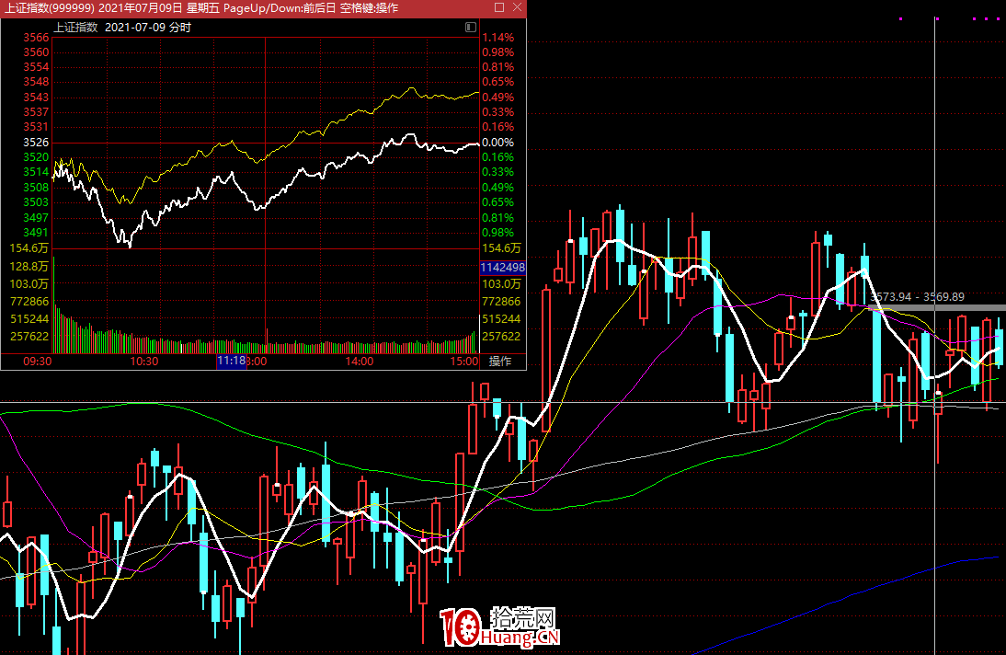Click the red 0.98% label on the right axis
Screen dimensions: 1006x655
point(497,52)
